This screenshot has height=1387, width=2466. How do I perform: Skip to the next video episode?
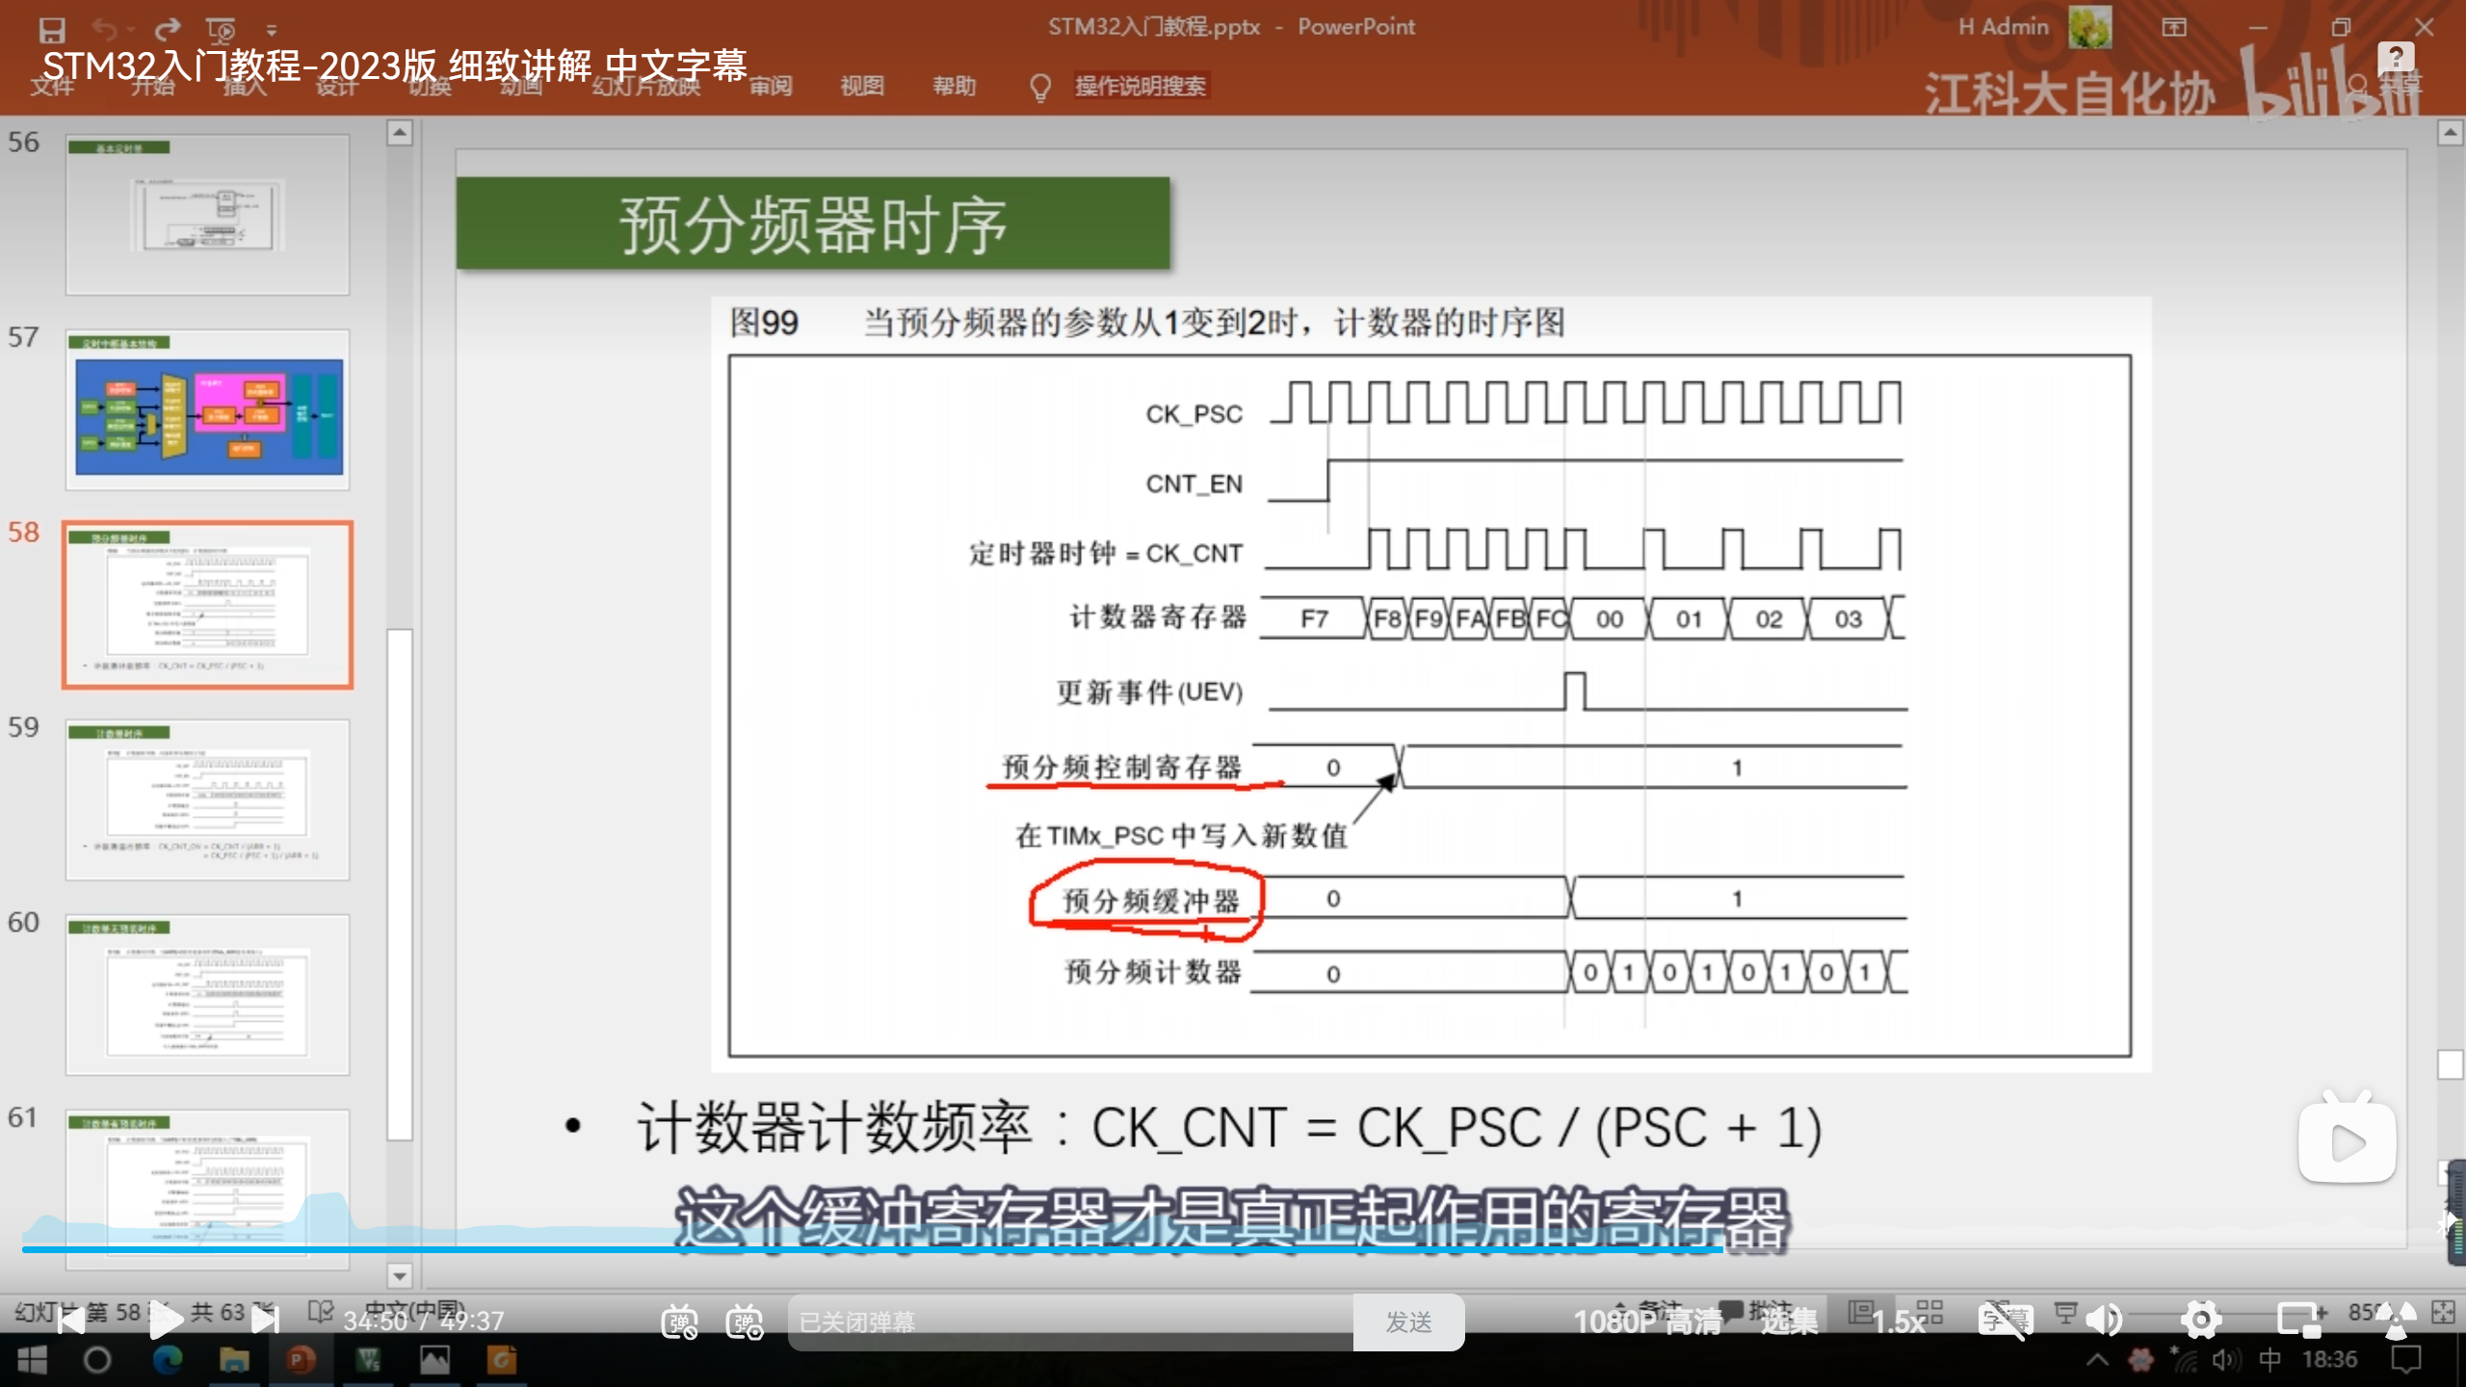click(265, 1320)
